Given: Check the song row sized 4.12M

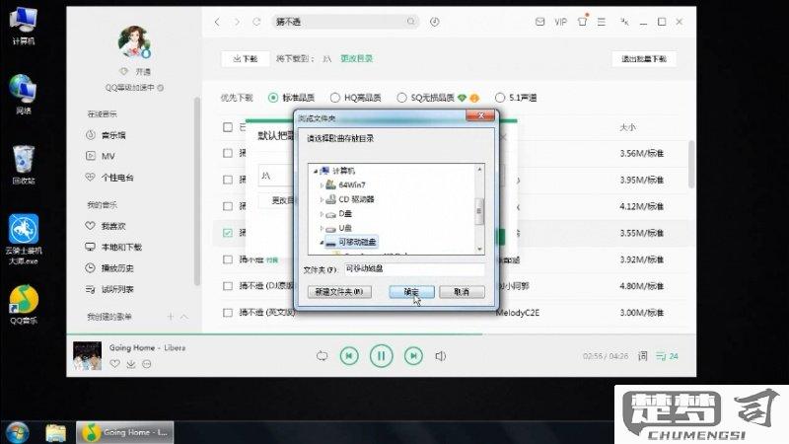Looking at the screenshot, I should pos(228,206).
